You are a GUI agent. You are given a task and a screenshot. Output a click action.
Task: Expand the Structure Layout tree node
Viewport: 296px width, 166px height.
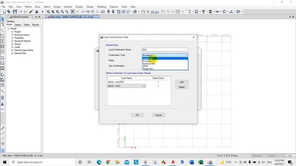coord(12,35)
